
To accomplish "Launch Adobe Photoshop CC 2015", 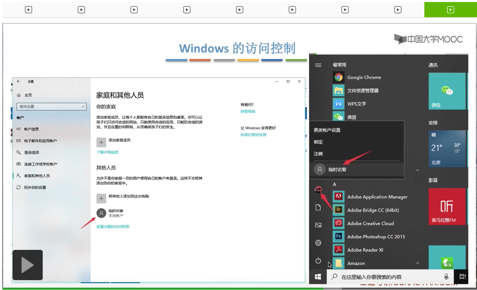I will 376,237.
